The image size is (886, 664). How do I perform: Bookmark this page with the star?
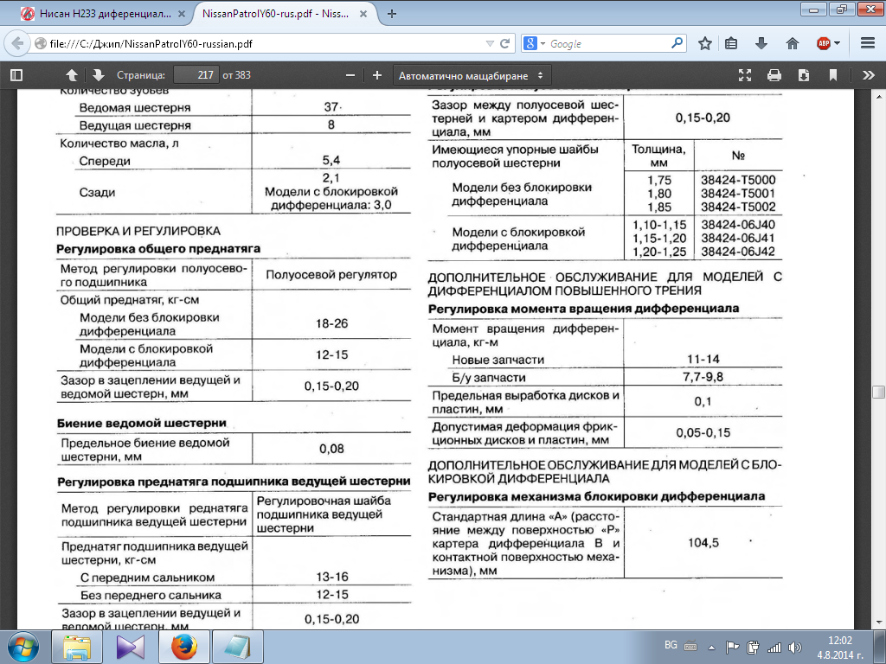pos(704,43)
